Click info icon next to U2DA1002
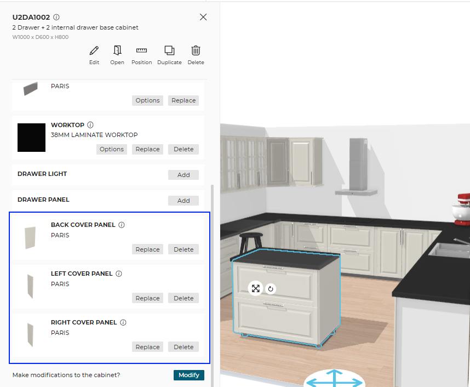The height and width of the screenshot is (387, 470). [57, 18]
